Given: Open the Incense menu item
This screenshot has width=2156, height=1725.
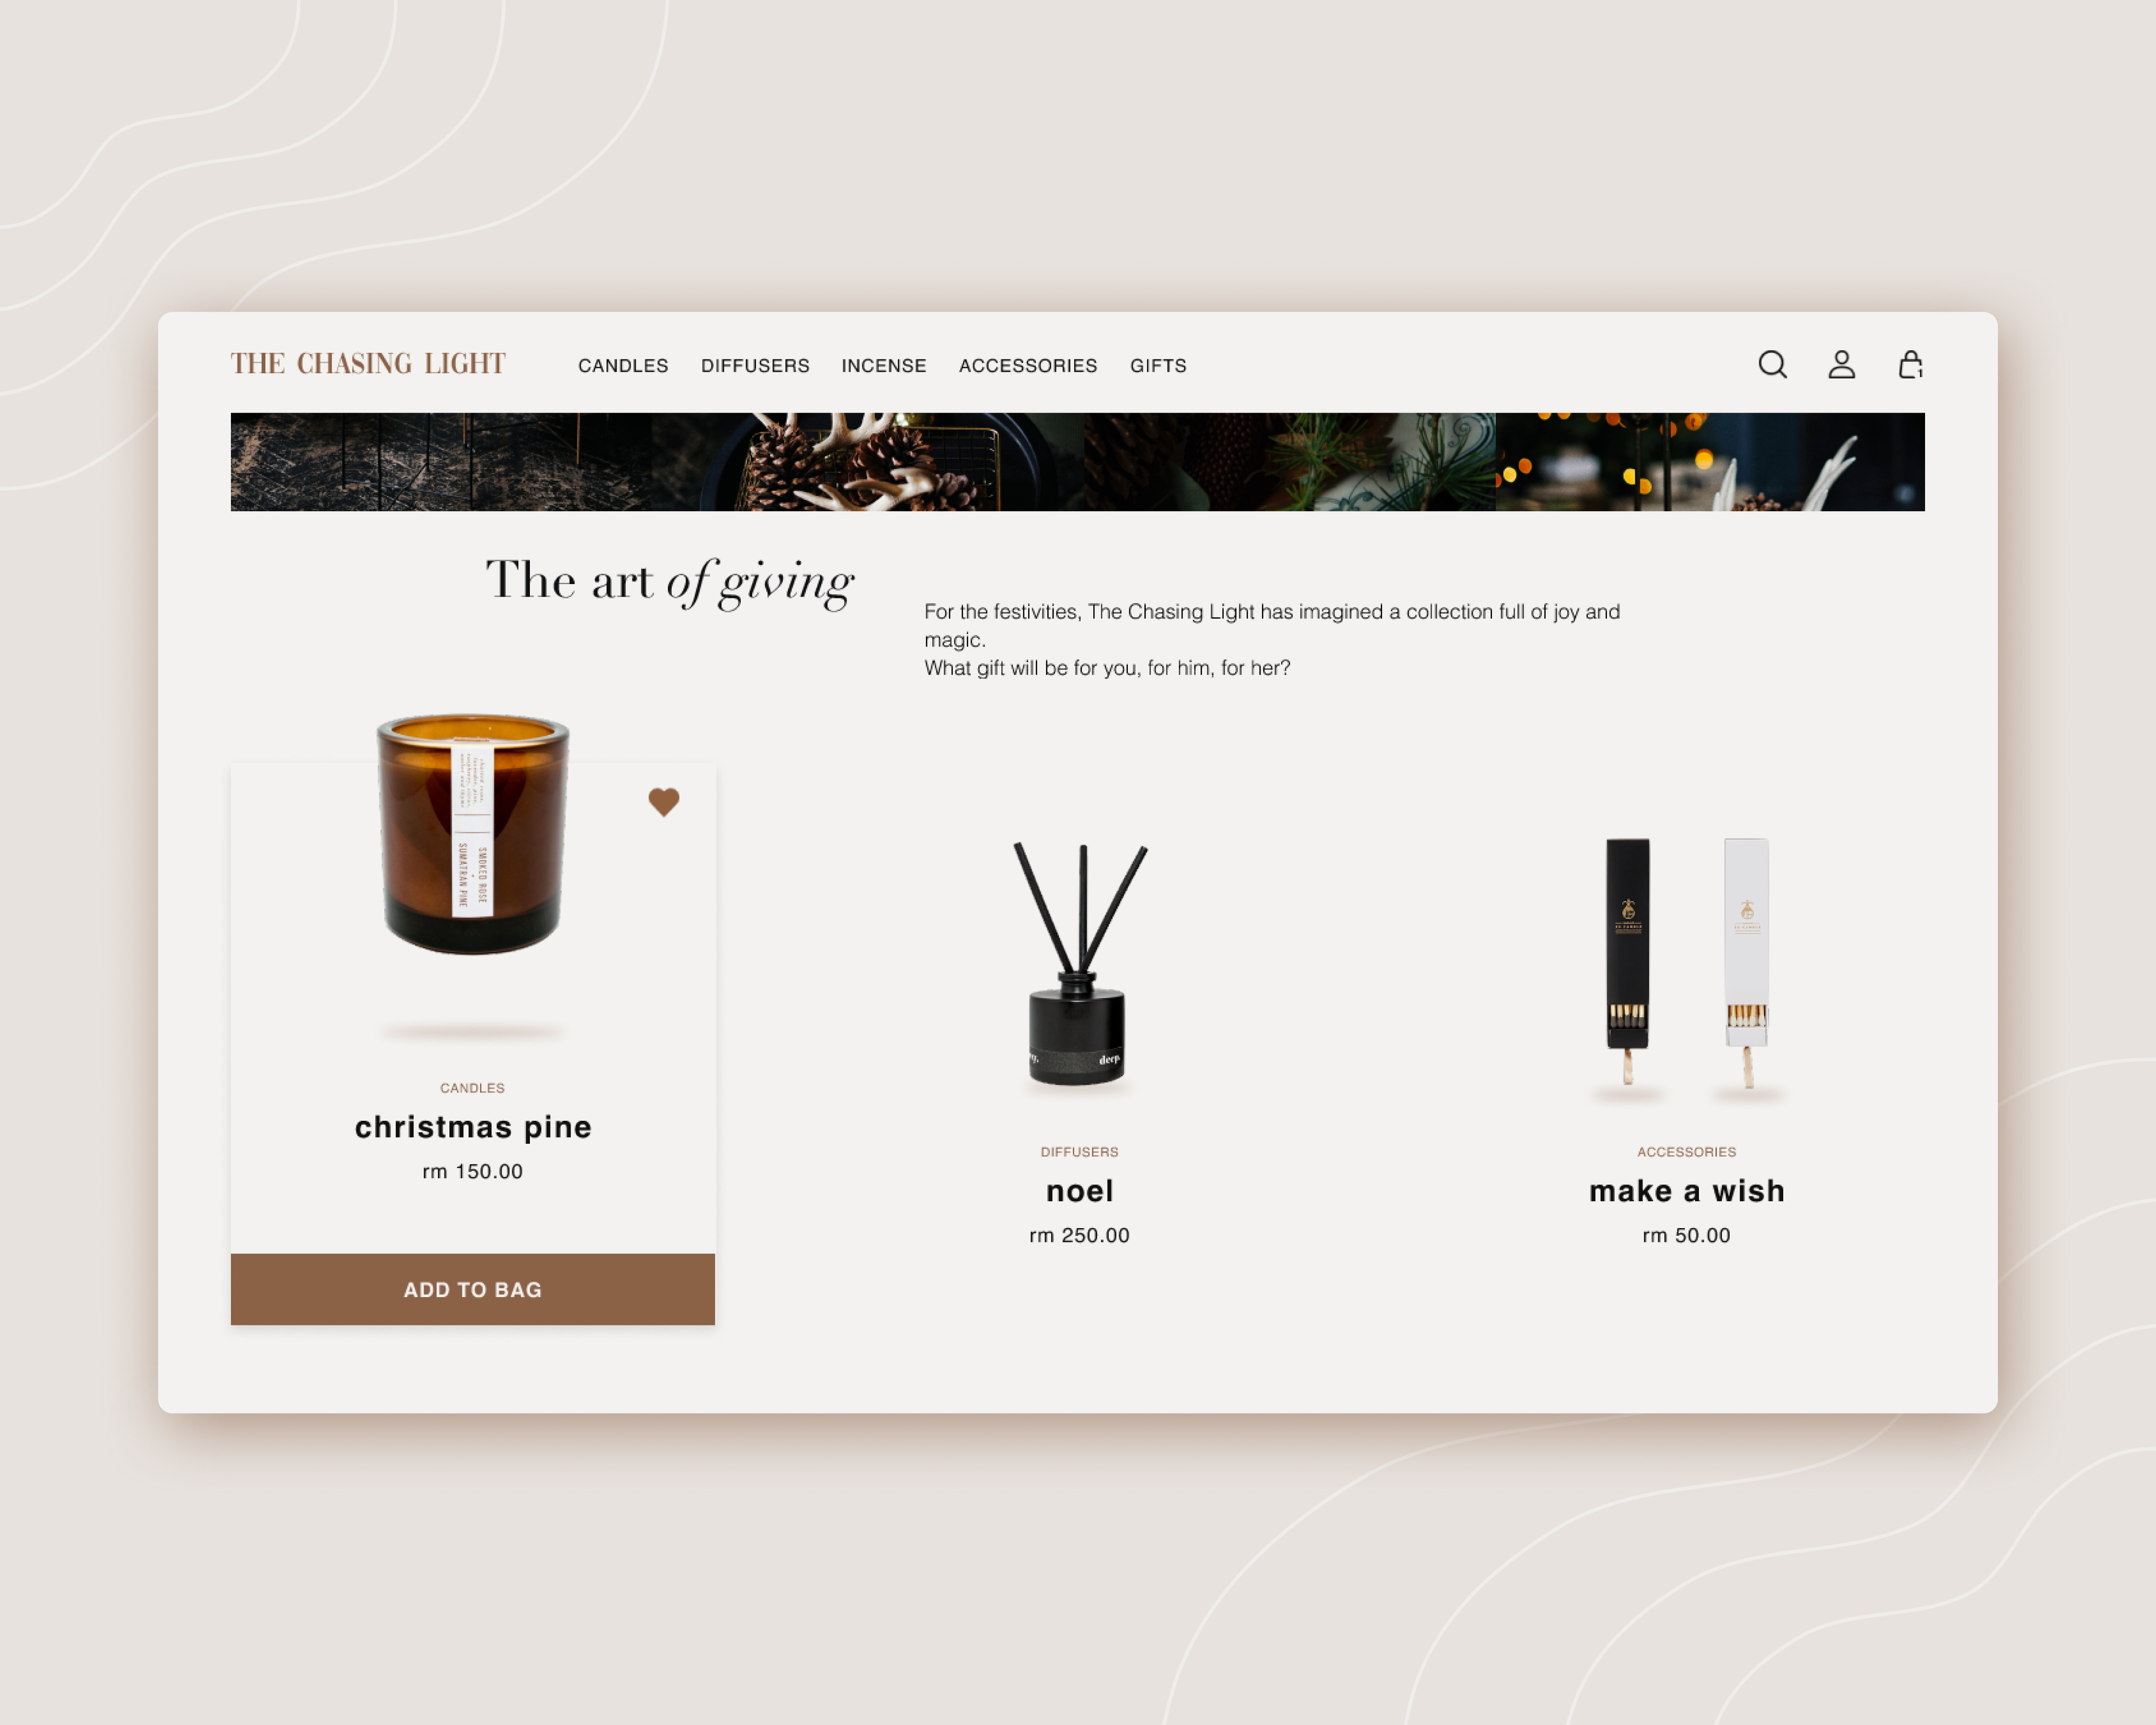Looking at the screenshot, I should click(x=884, y=366).
